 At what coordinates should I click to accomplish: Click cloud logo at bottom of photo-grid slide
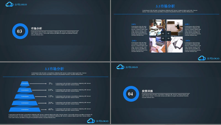202,58
